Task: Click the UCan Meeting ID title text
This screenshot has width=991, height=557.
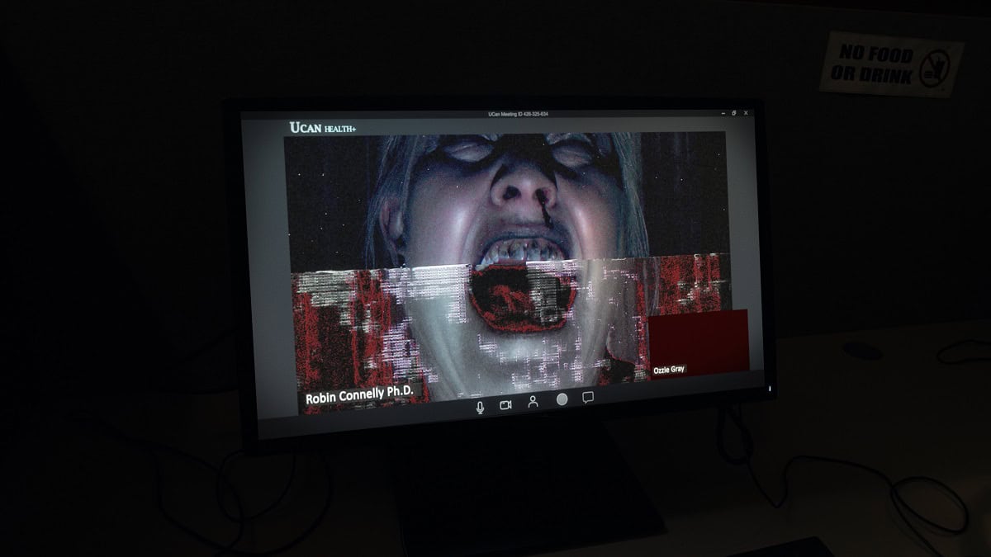Action: tap(517, 113)
